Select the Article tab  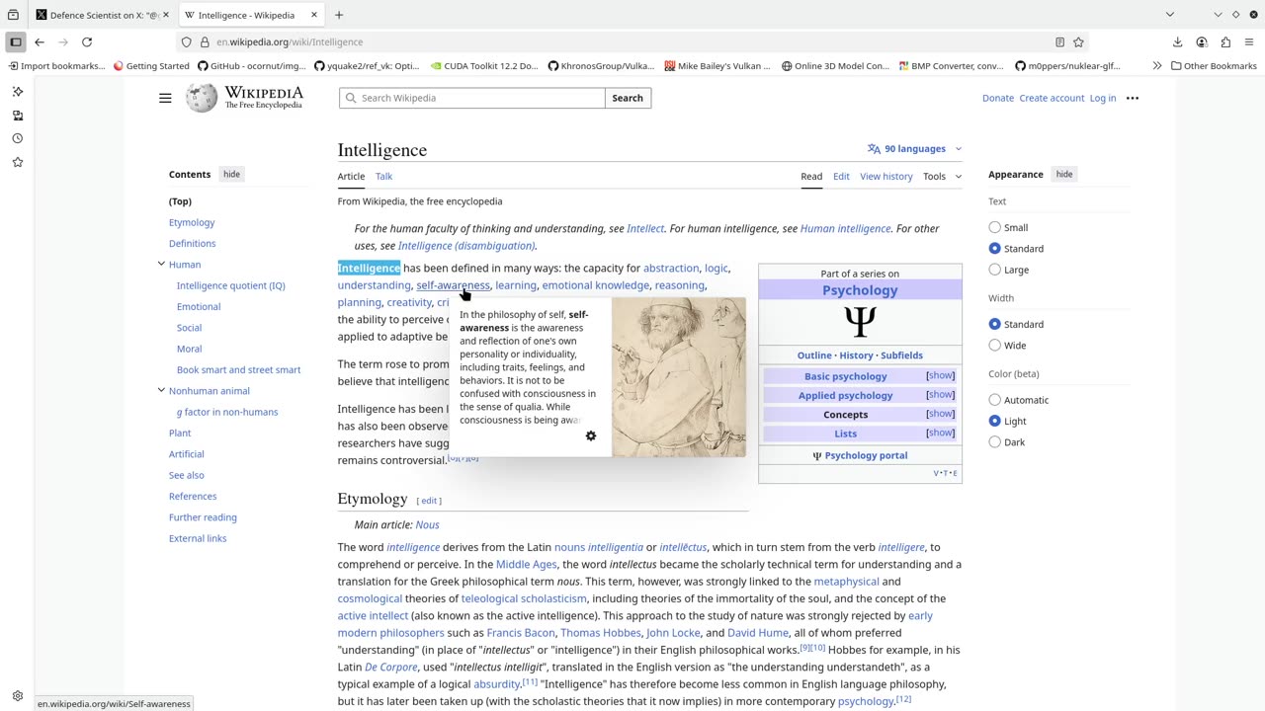(x=351, y=177)
